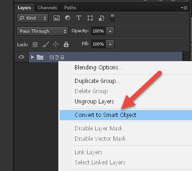The height and width of the screenshot is (171, 192).
Task: Filter for shape layers icon
Action: (90, 18)
